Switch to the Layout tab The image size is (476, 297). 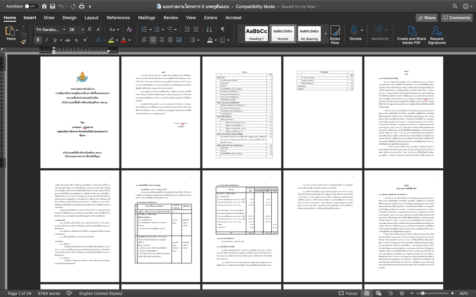91,18
